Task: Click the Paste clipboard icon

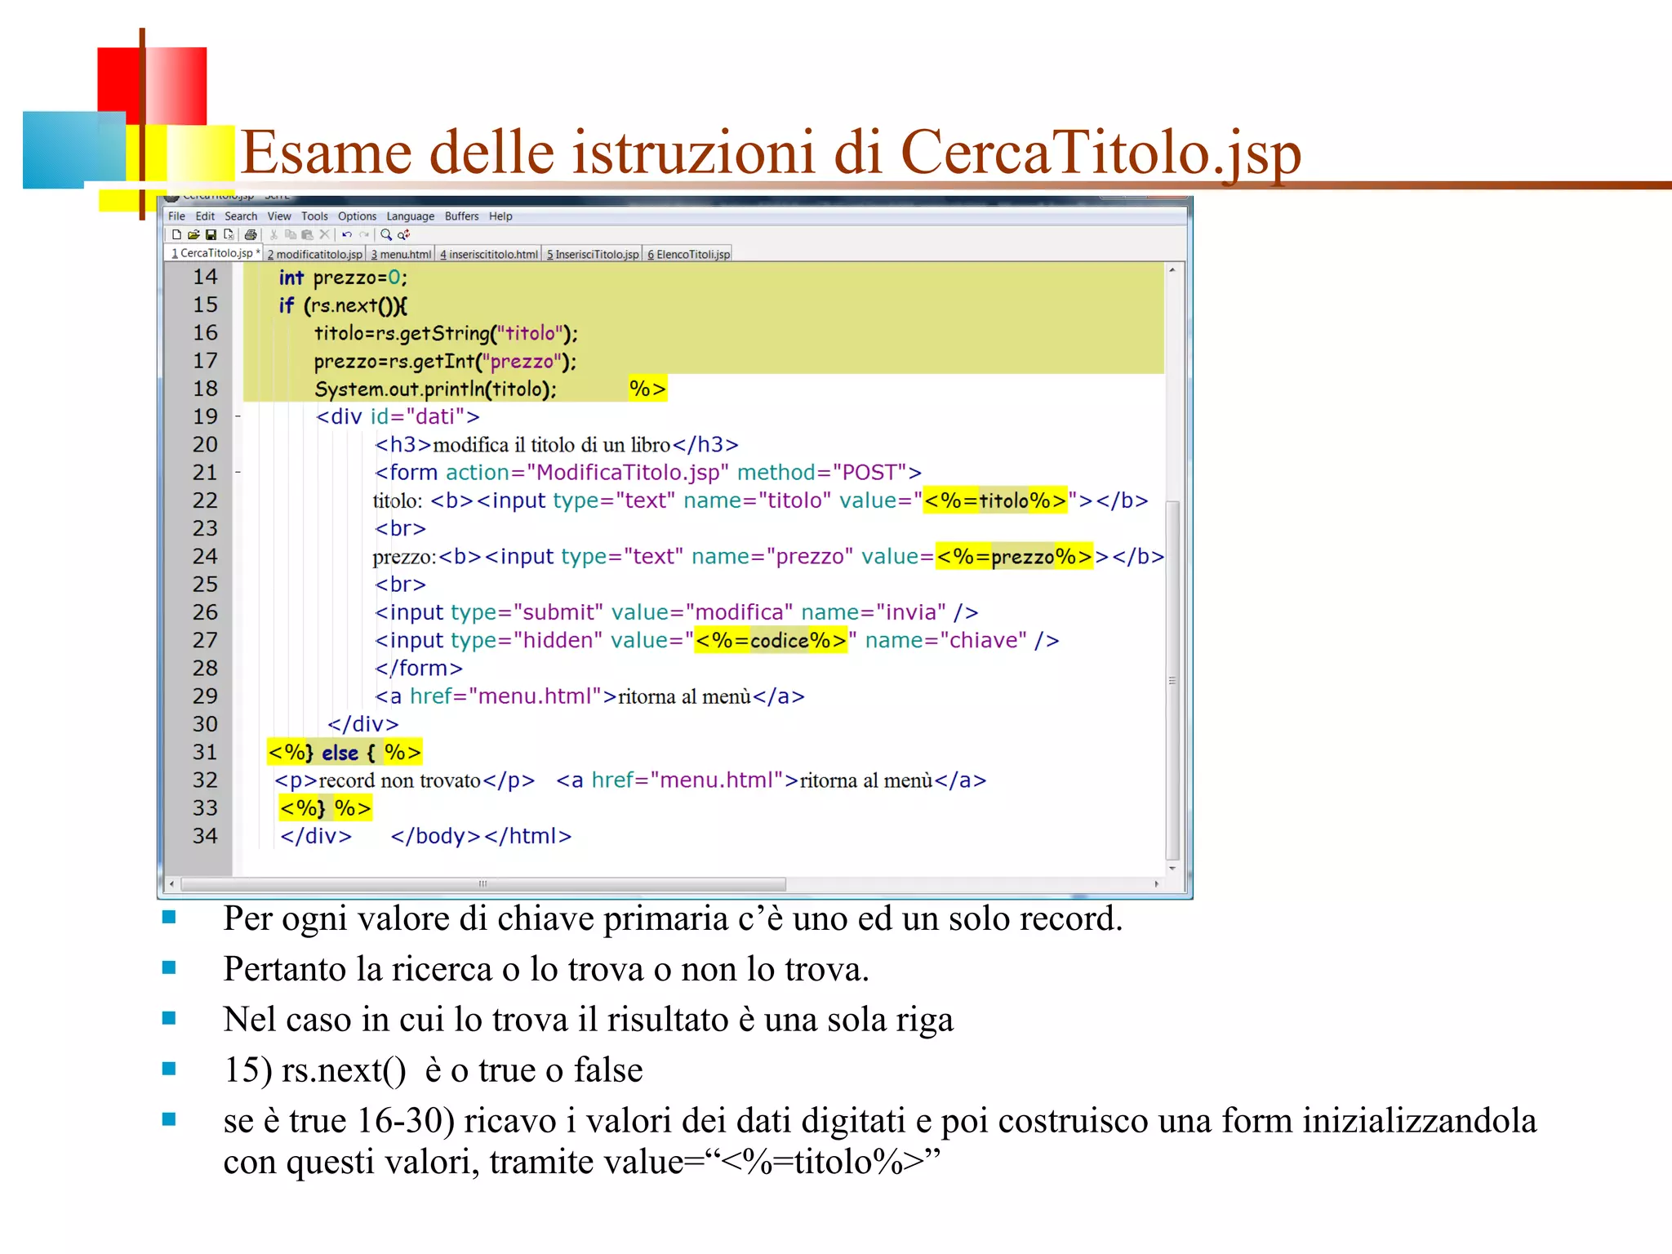Action: [x=307, y=234]
